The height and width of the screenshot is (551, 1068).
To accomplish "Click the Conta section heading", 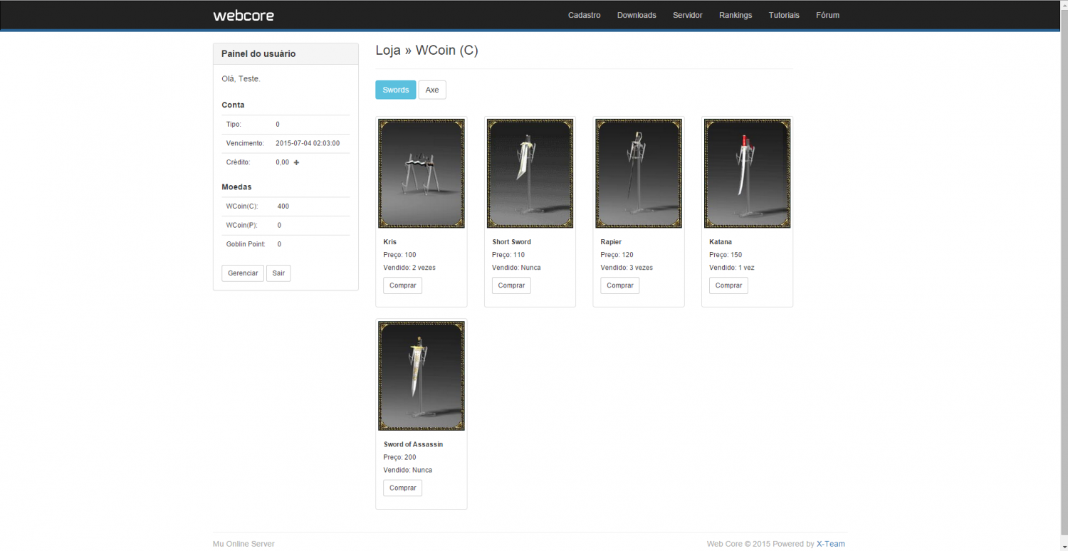I will pyautogui.click(x=233, y=105).
